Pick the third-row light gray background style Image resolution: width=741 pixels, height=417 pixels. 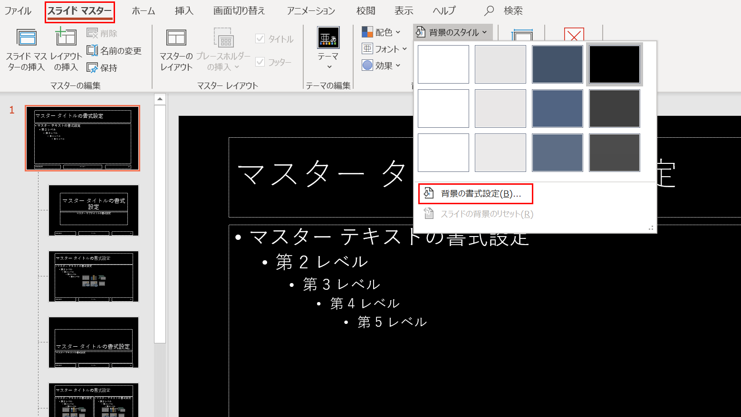coord(500,152)
